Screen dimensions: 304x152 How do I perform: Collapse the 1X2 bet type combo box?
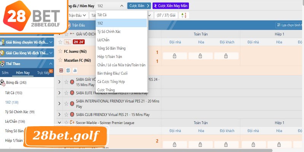[111, 6]
